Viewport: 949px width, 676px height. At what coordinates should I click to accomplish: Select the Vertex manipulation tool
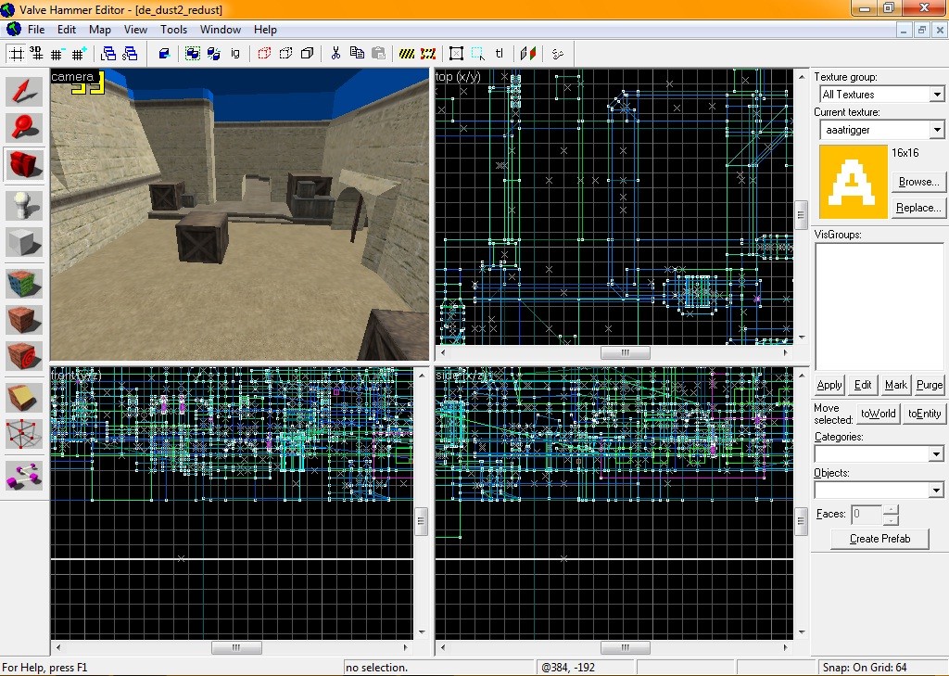25,433
